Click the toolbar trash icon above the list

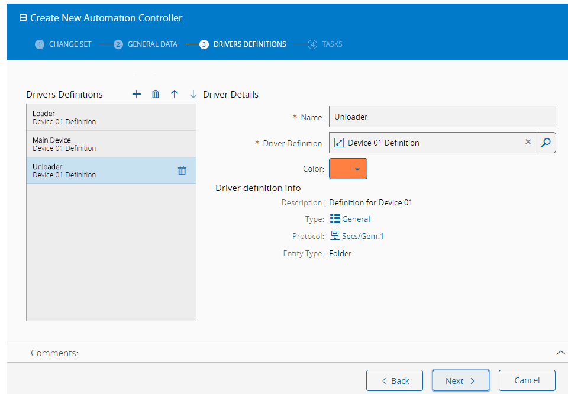click(156, 94)
